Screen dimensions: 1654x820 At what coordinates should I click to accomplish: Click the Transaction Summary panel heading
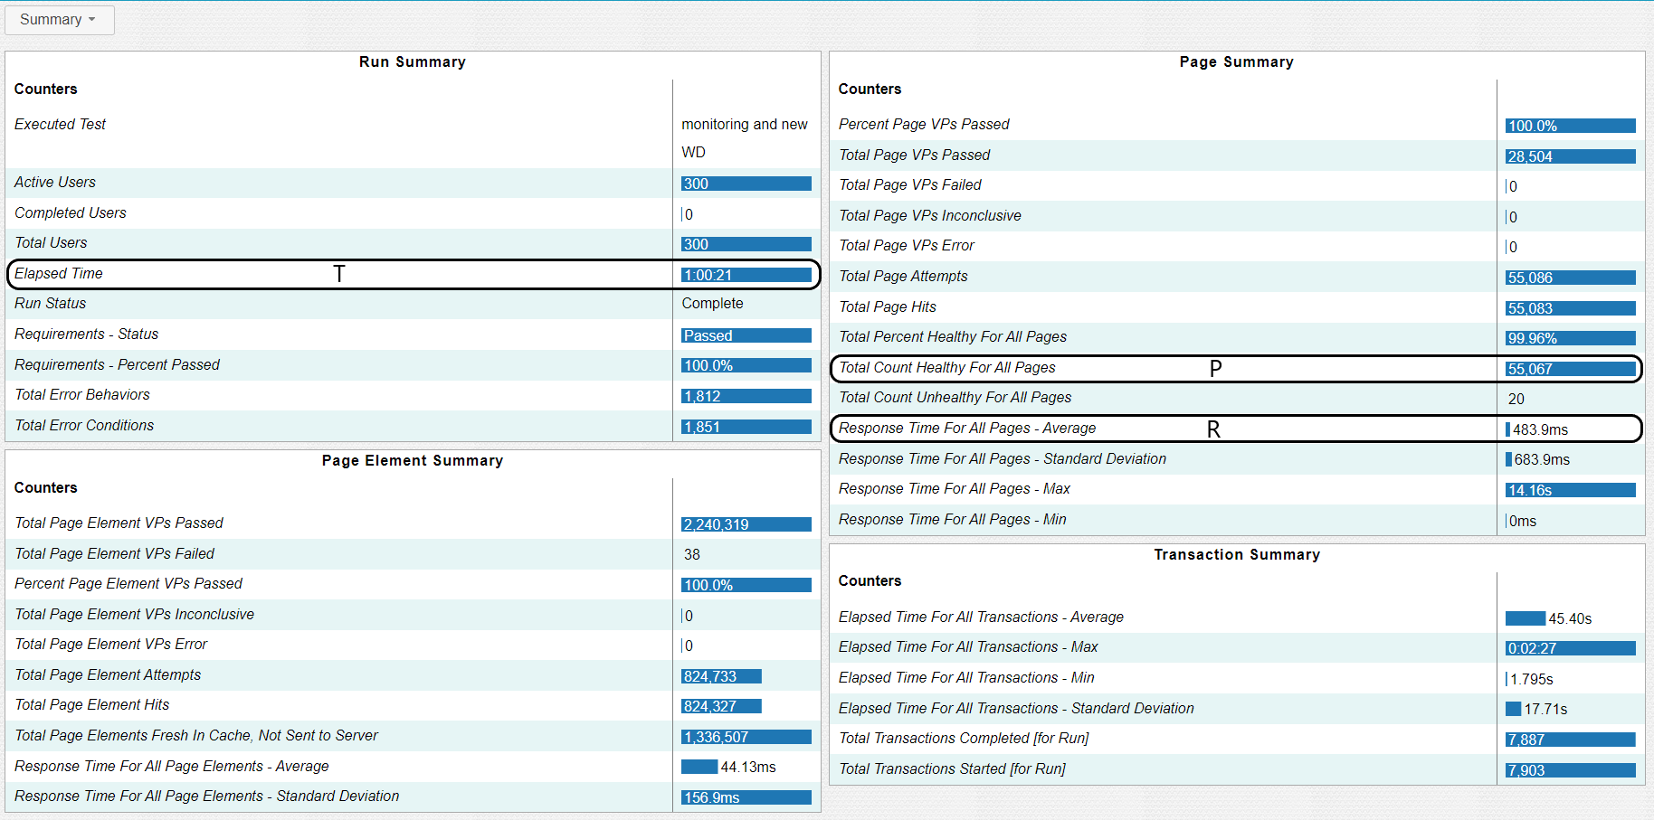tap(1236, 555)
